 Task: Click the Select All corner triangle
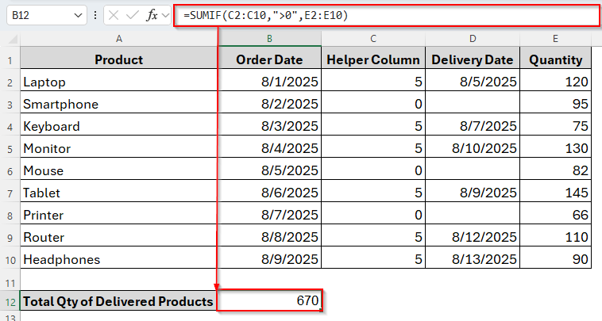tap(10, 39)
